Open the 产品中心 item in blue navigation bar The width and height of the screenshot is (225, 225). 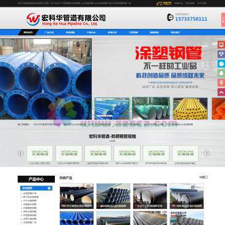91,33
